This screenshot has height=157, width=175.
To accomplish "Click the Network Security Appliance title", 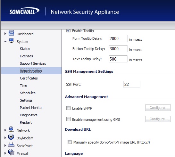I will [x=85, y=12].
